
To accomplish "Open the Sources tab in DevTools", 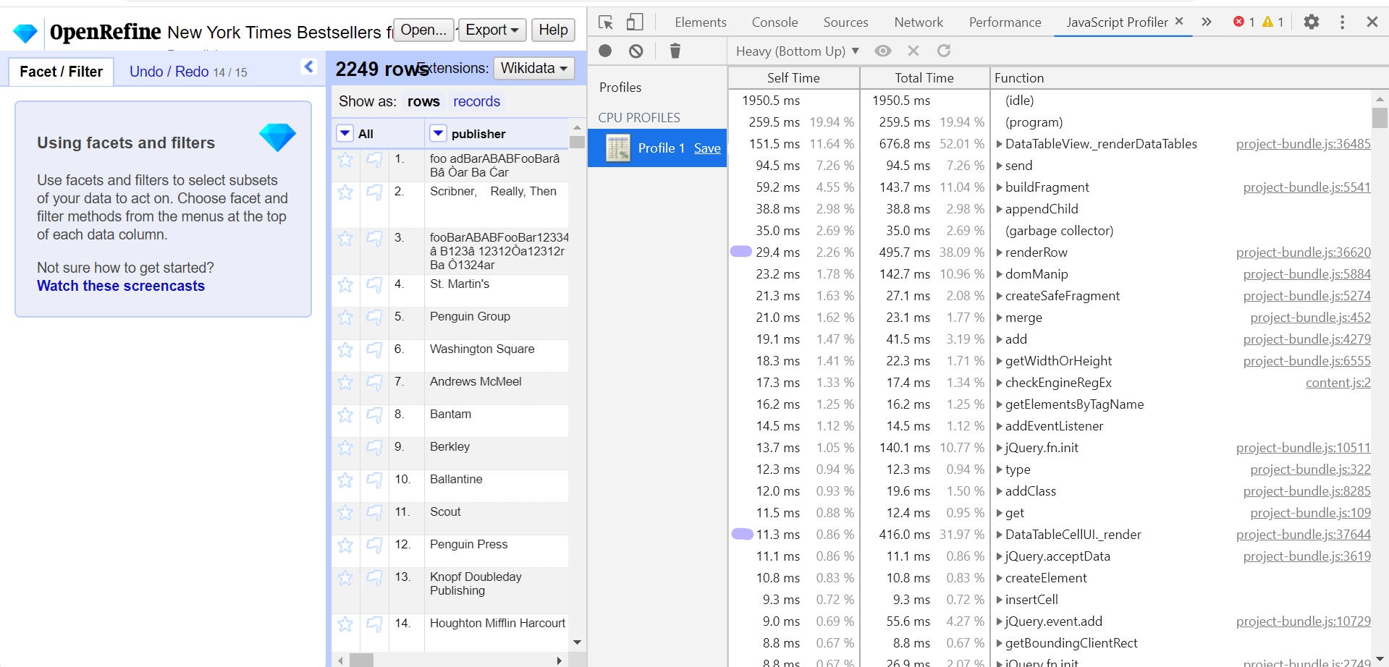I will (x=845, y=22).
